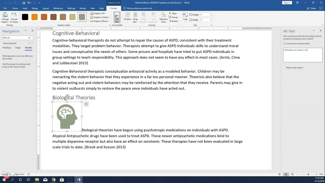This screenshot has height=183, width=325.
Task: Open the Size dialog launcher
Action: [211, 25]
